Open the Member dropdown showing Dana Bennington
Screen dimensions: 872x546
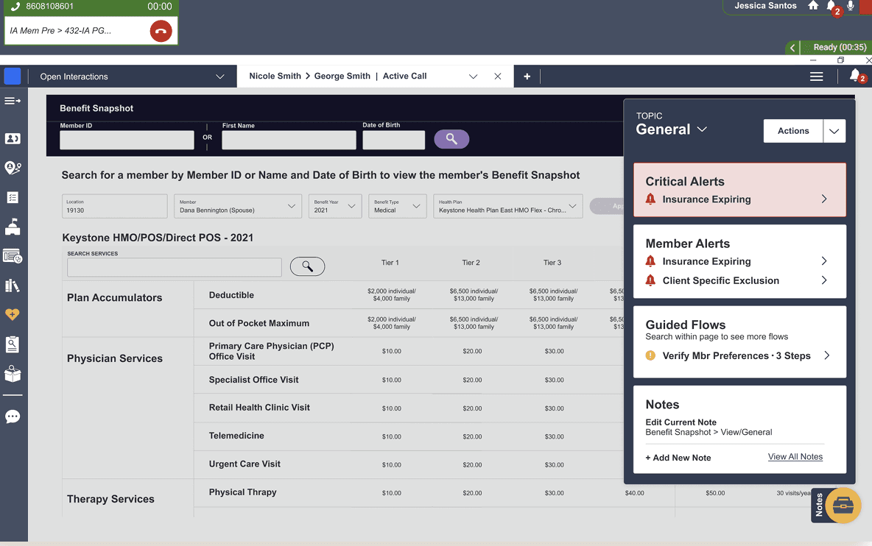coord(238,206)
